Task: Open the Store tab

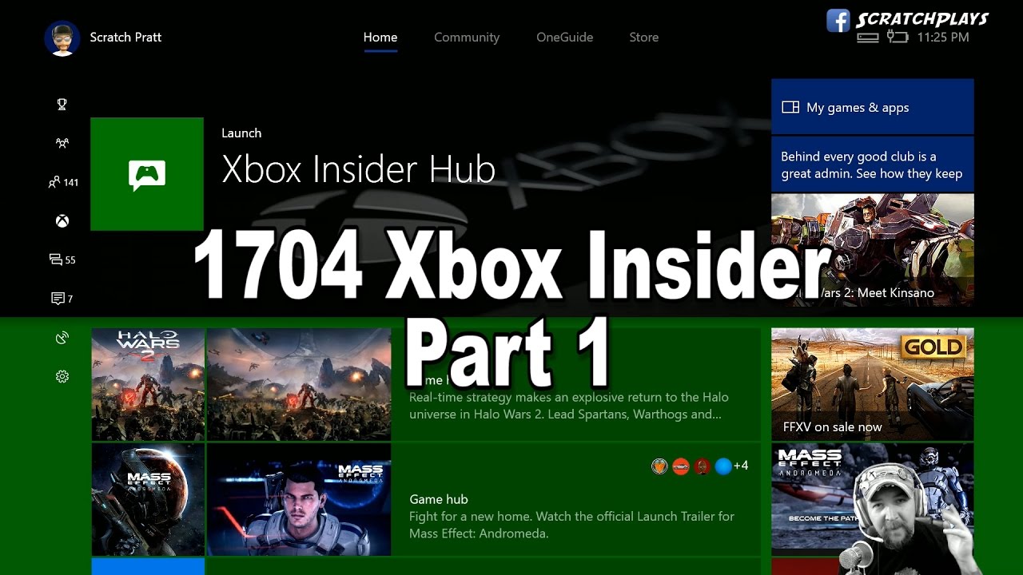Action: coord(644,38)
